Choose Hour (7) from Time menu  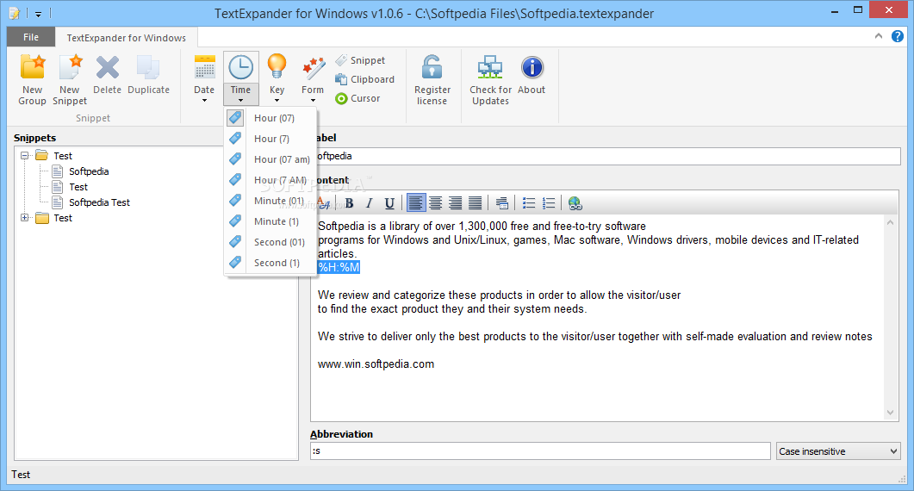click(x=270, y=139)
